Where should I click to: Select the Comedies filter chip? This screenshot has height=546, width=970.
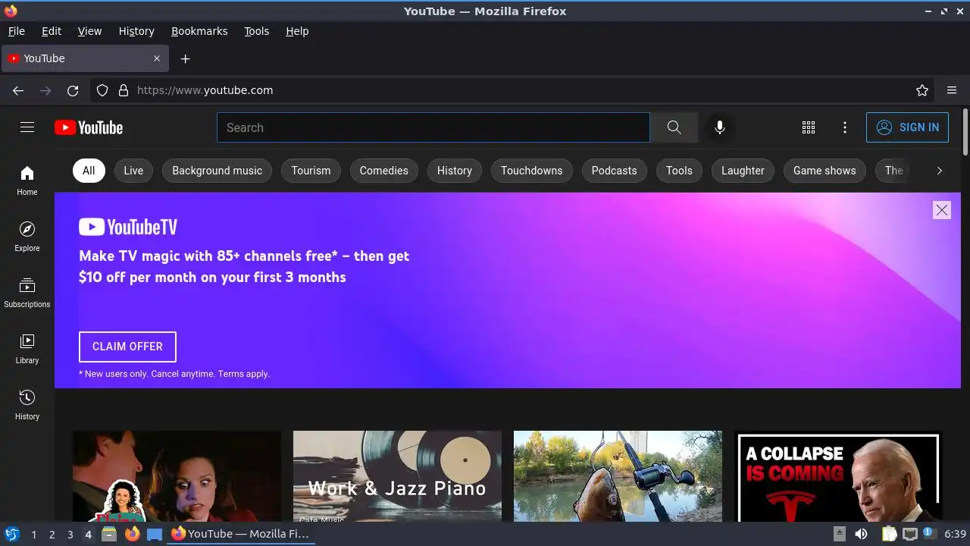pos(383,171)
